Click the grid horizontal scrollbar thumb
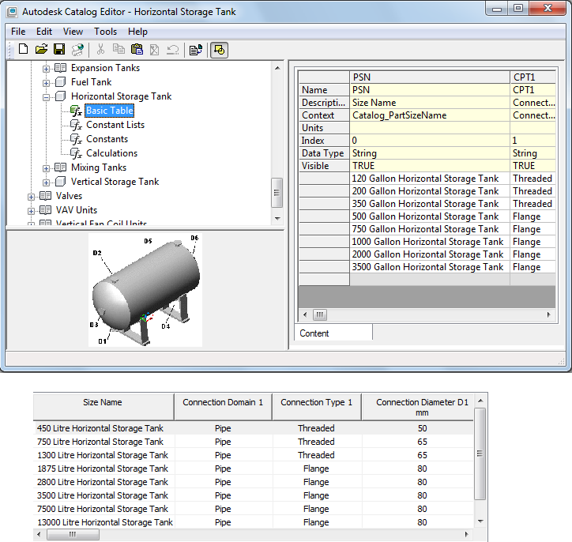This screenshot has height=542, width=572. click(x=319, y=314)
